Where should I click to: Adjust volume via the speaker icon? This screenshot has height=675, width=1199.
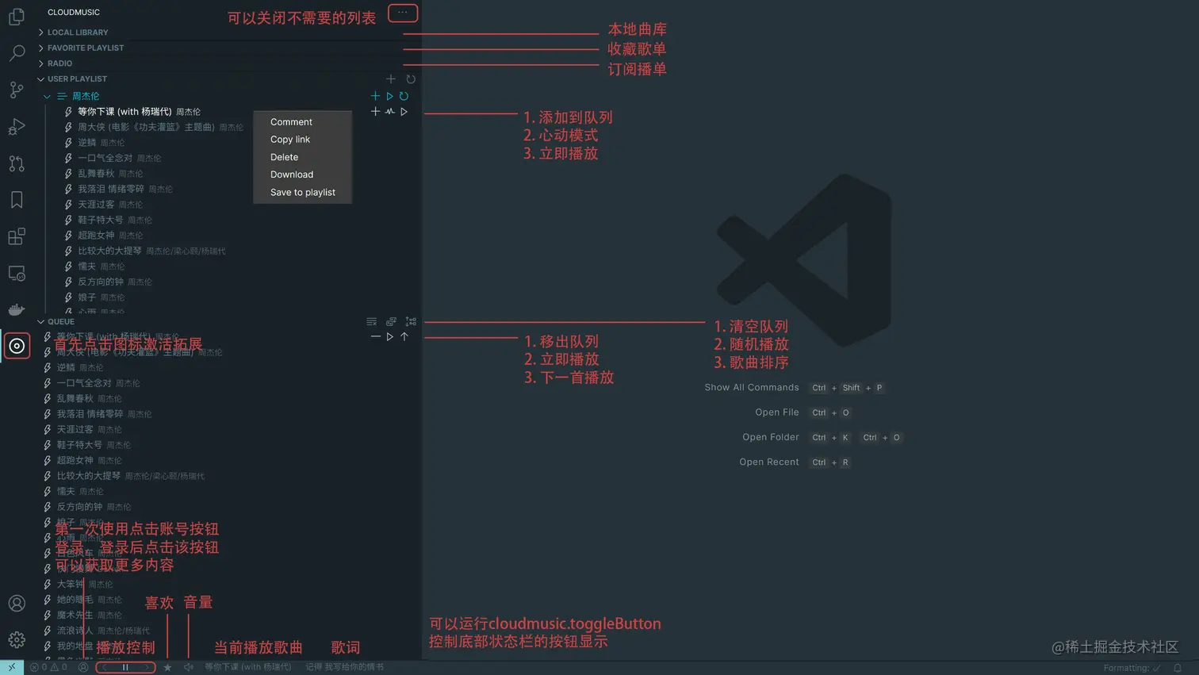click(x=188, y=668)
